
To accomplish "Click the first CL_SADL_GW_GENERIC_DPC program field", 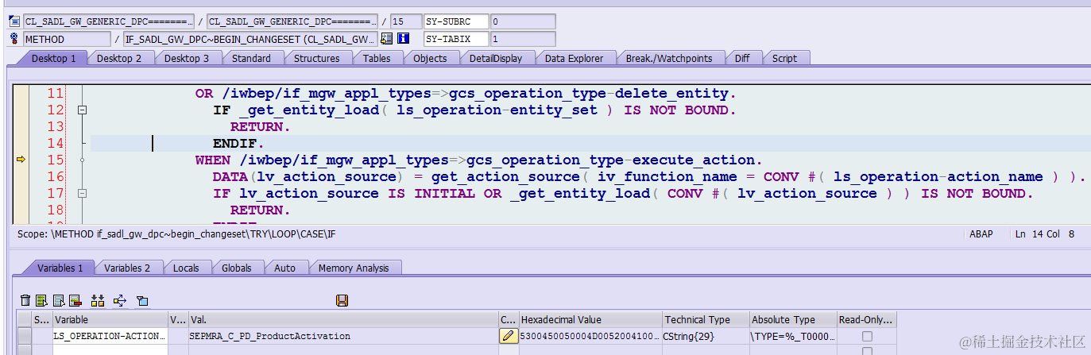I will click(108, 21).
